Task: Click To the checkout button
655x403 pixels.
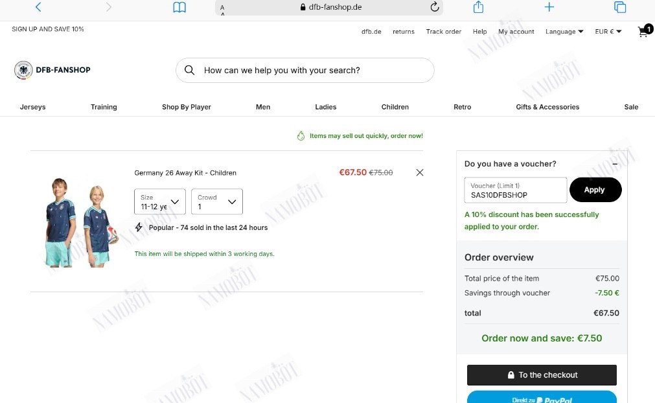Action: (x=542, y=375)
